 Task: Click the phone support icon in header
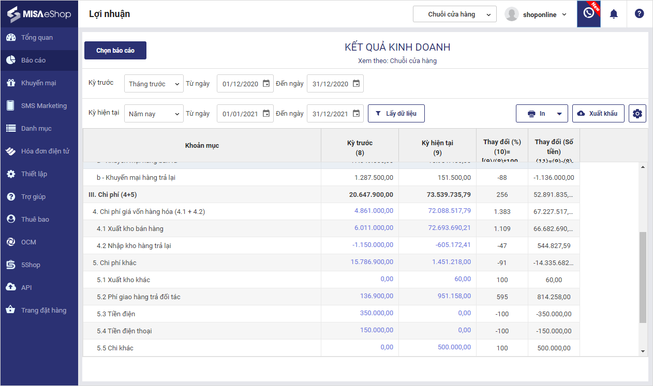tap(588, 14)
